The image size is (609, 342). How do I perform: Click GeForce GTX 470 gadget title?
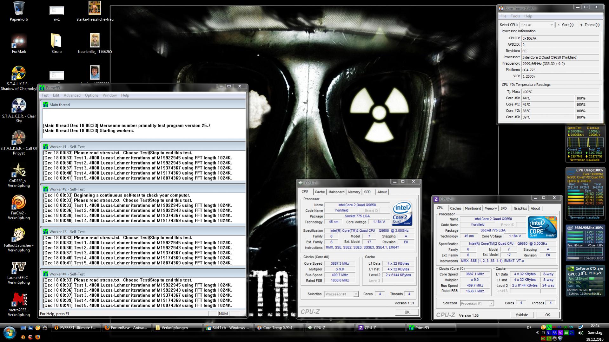tap(588, 268)
